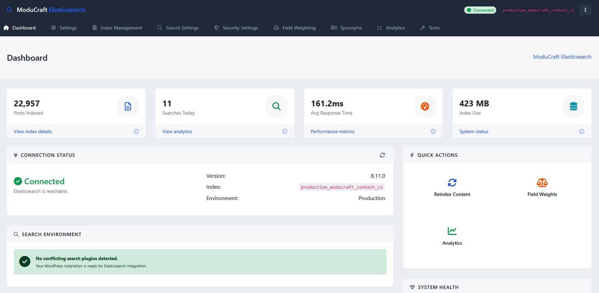Image resolution: width=599 pixels, height=293 pixels.
Task: Open the Field Weights quick action
Action: (x=542, y=187)
